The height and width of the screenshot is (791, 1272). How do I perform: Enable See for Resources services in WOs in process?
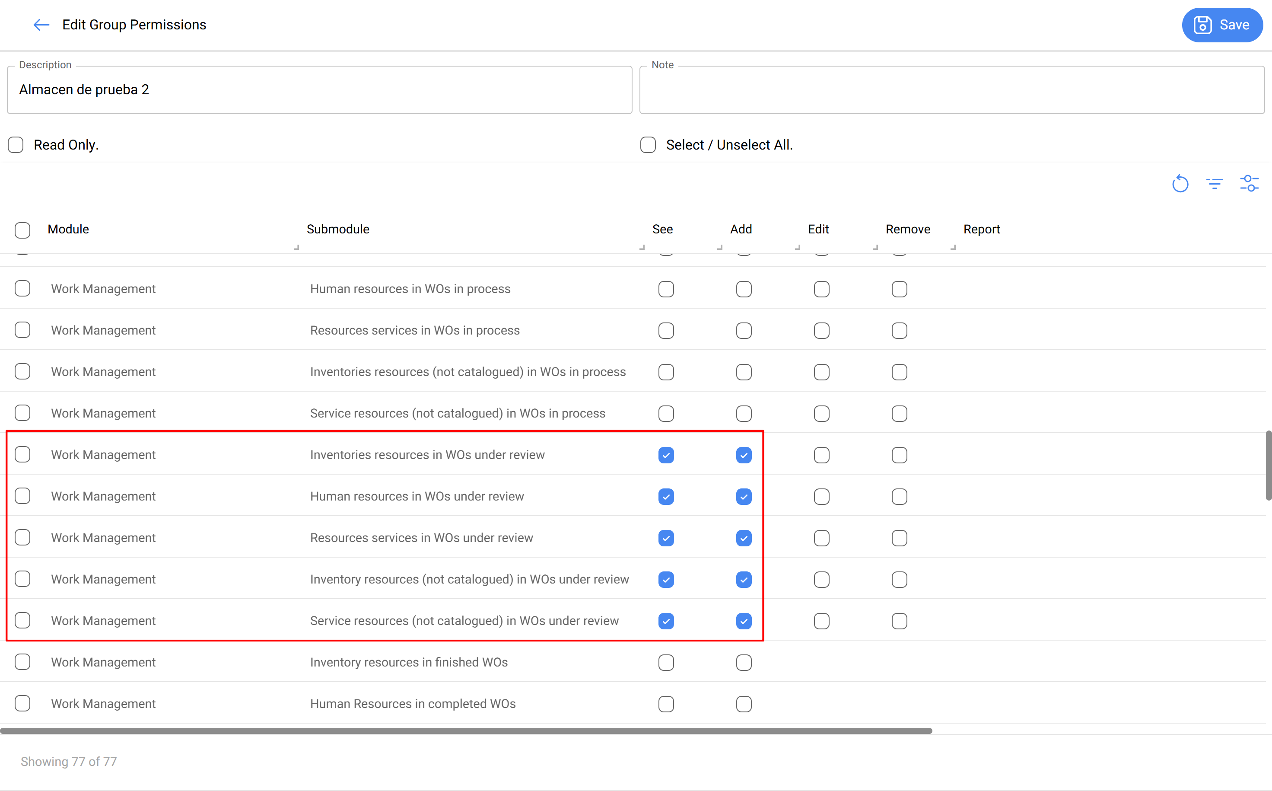click(666, 331)
